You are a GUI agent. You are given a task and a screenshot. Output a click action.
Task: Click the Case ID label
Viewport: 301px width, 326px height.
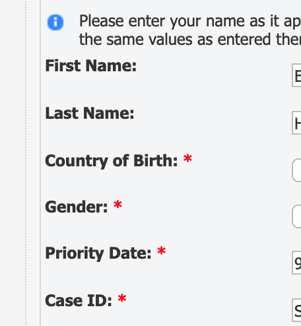point(79,300)
